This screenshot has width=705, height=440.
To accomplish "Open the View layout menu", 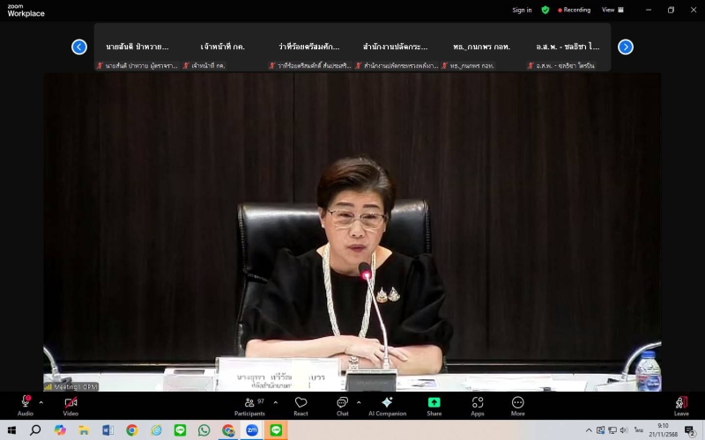I will (612, 10).
